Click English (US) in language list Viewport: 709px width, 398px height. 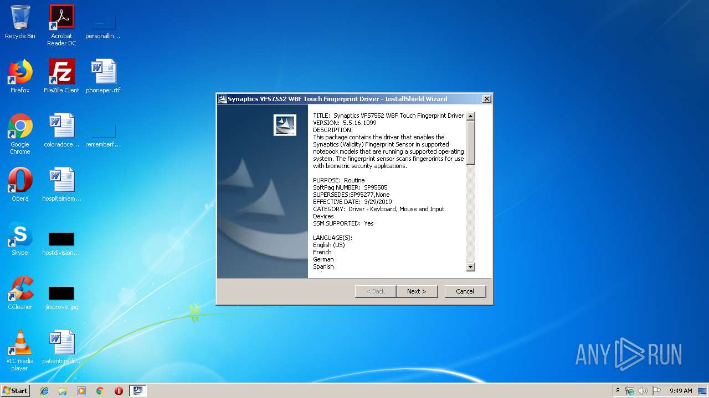point(329,245)
